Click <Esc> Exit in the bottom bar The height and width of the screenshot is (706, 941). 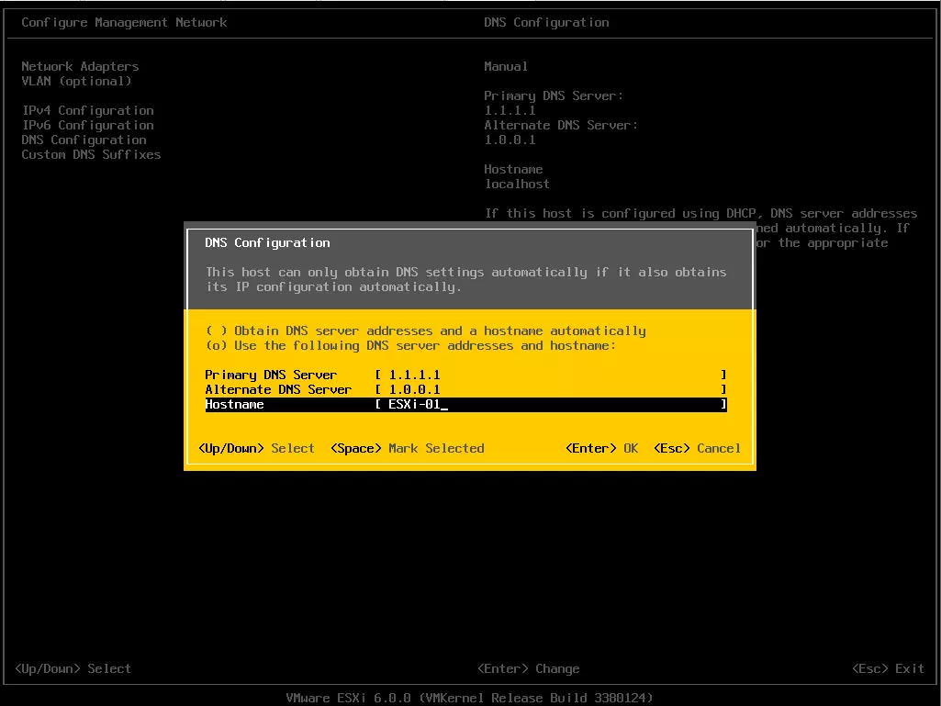click(888, 668)
